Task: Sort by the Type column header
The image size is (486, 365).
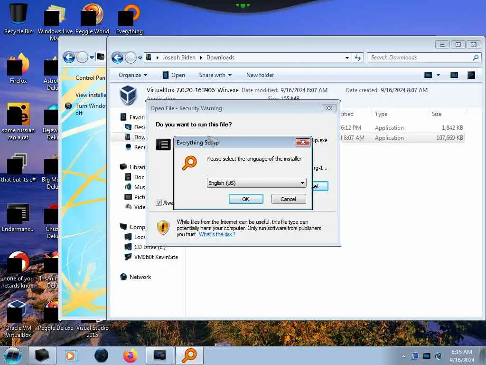Action: click(381, 114)
